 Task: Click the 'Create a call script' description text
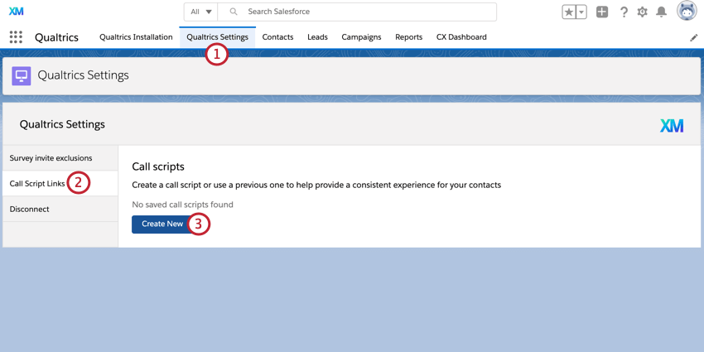pyautogui.click(x=316, y=185)
